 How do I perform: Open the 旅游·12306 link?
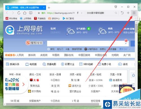pos(96,80)
